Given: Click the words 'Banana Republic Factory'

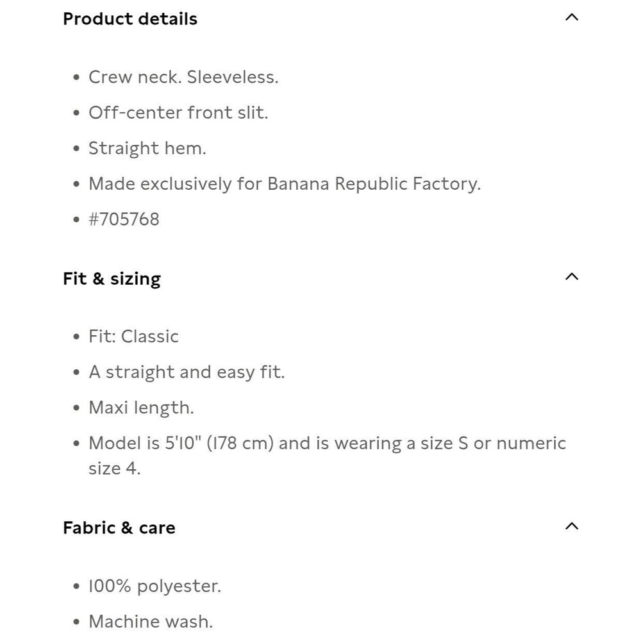Looking at the screenshot, I should 373,184.
